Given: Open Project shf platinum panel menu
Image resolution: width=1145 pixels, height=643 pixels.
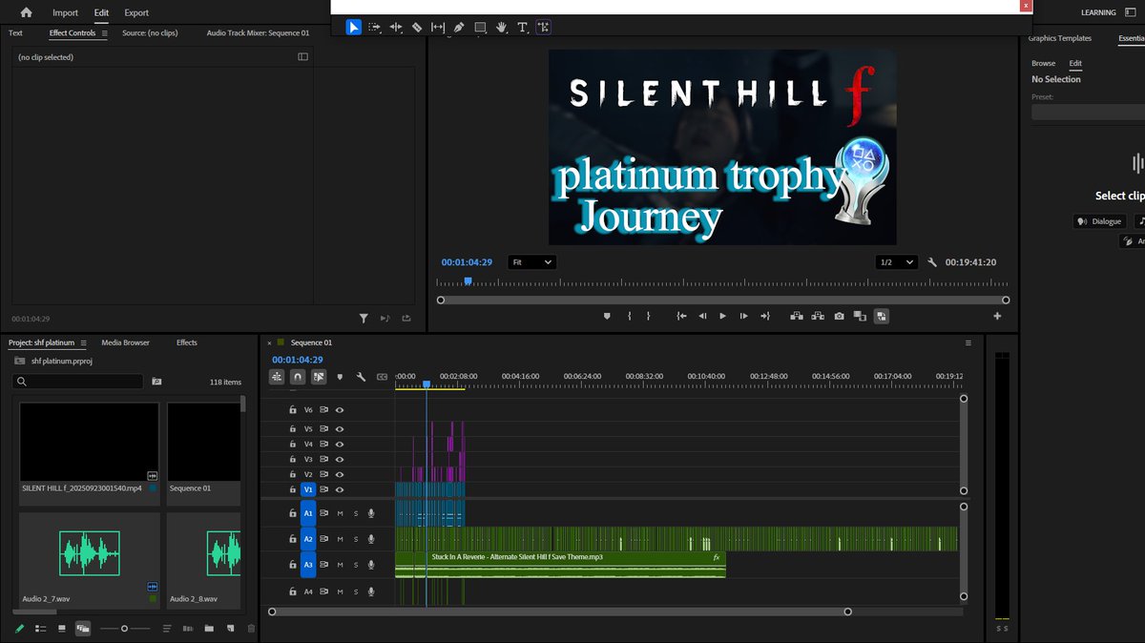Looking at the screenshot, I should [x=84, y=342].
